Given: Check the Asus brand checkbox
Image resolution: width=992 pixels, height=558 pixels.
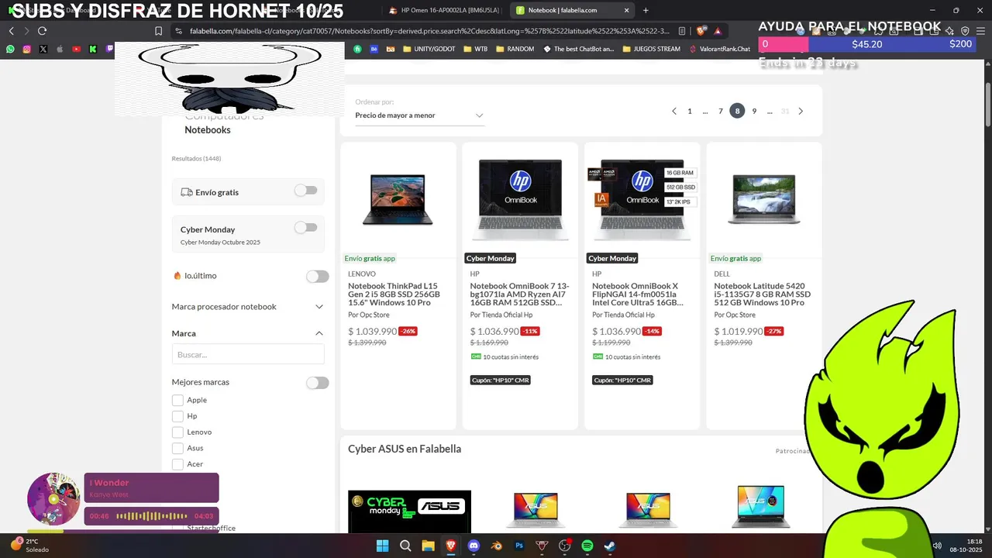Looking at the screenshot, I should tap(177, 448).
